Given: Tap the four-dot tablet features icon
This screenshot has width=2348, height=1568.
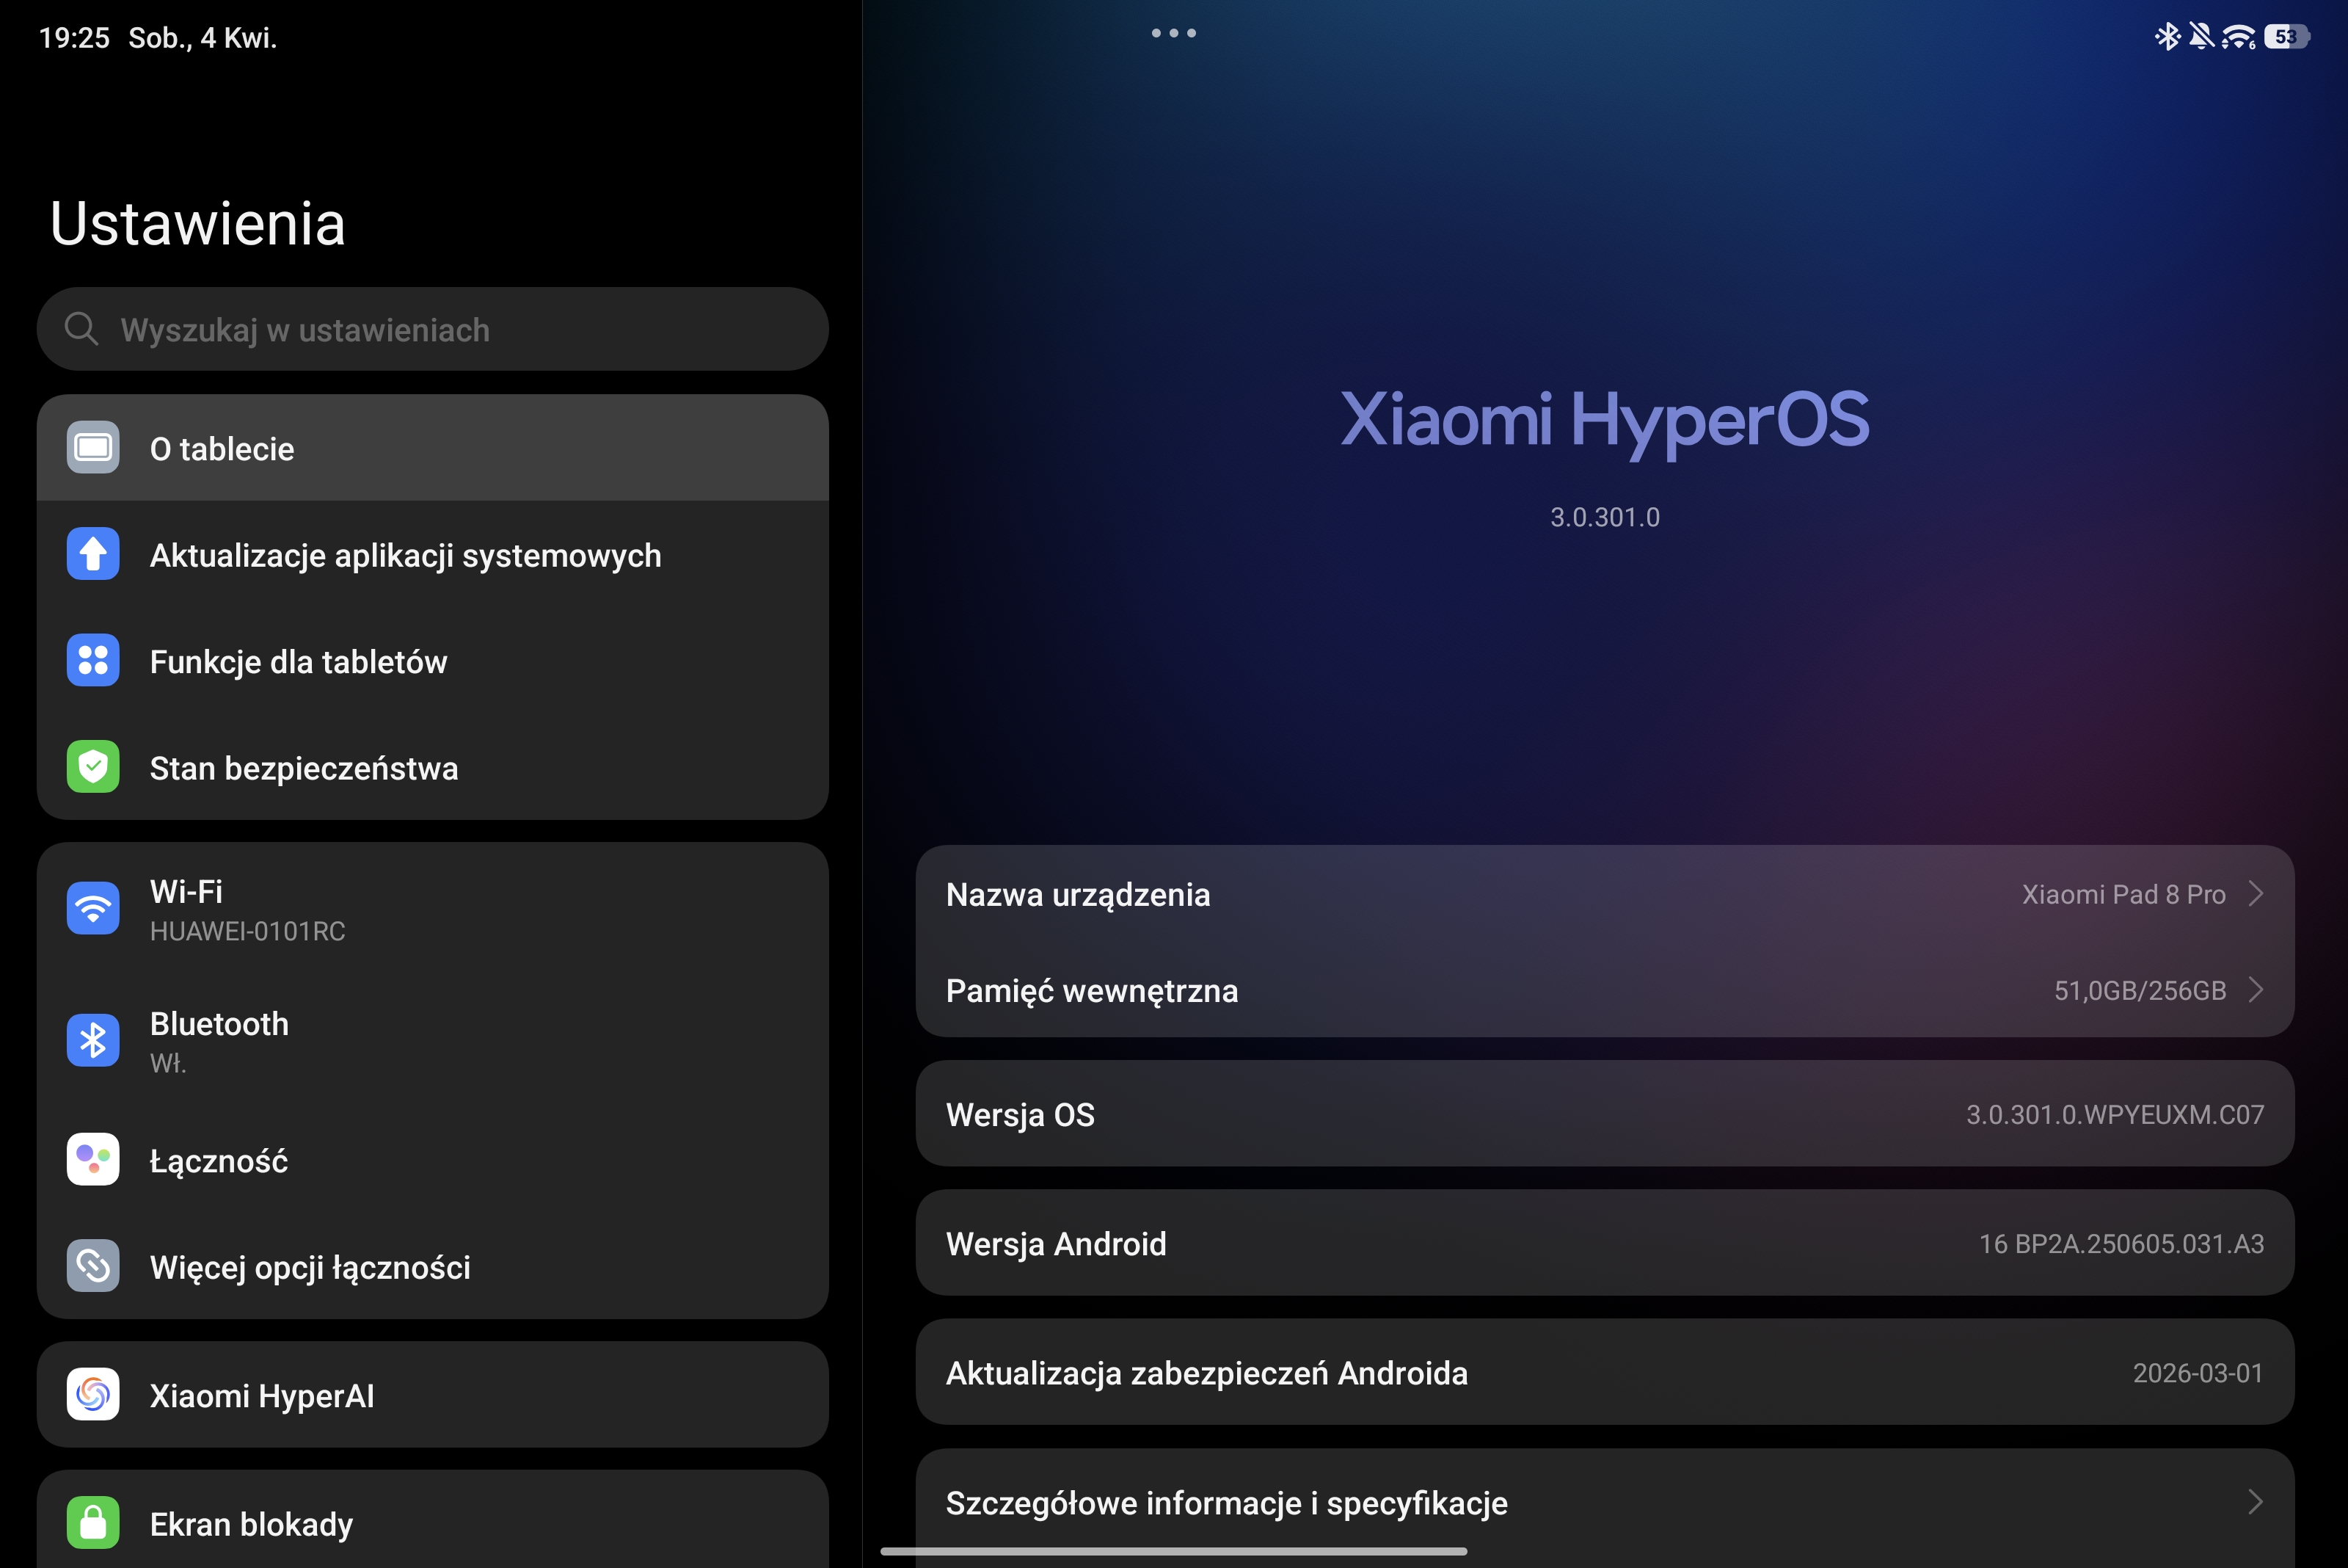Looking at the screenshot, I should pyautogui.click(x=93, y=661).
